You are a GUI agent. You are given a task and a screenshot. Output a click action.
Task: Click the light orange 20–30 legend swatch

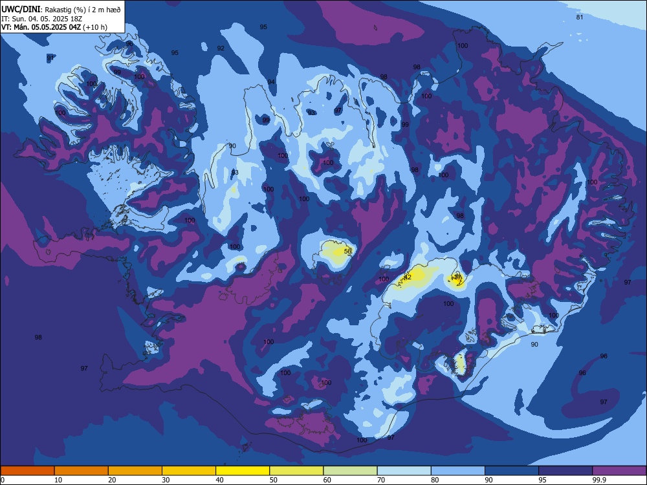pos(135,471)
